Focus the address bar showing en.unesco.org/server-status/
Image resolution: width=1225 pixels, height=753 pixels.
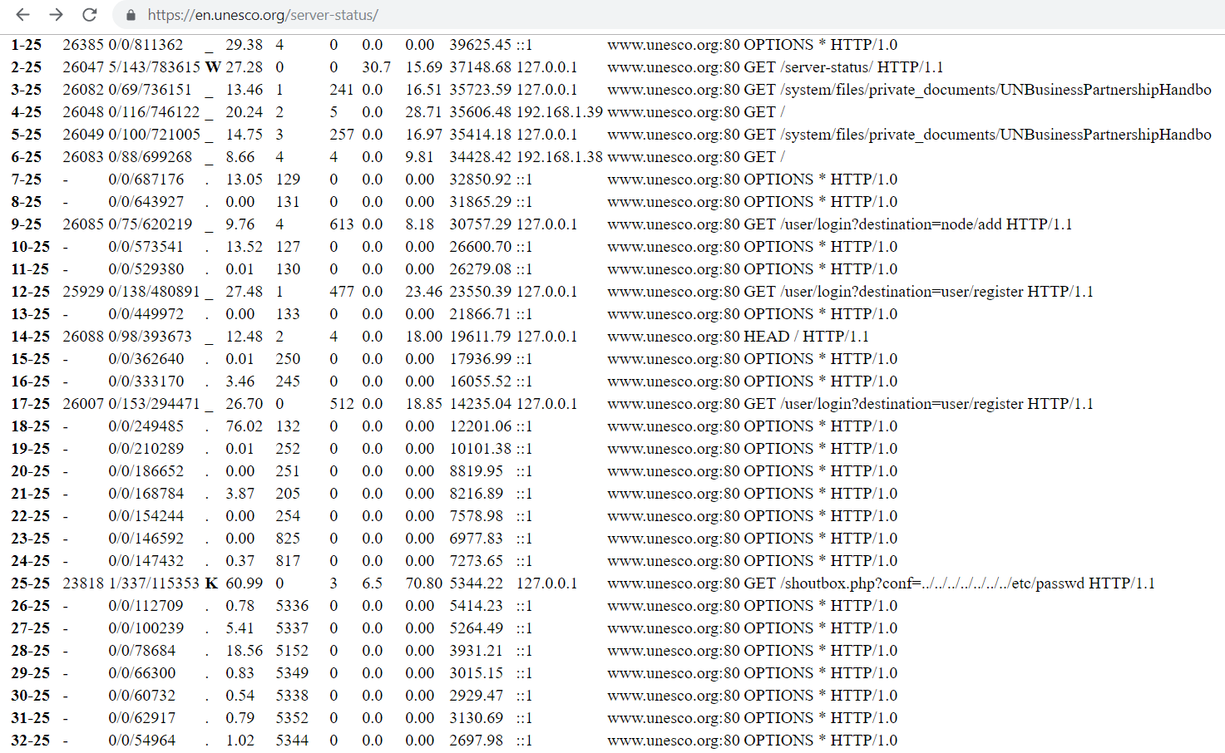[x=263, y=15]
